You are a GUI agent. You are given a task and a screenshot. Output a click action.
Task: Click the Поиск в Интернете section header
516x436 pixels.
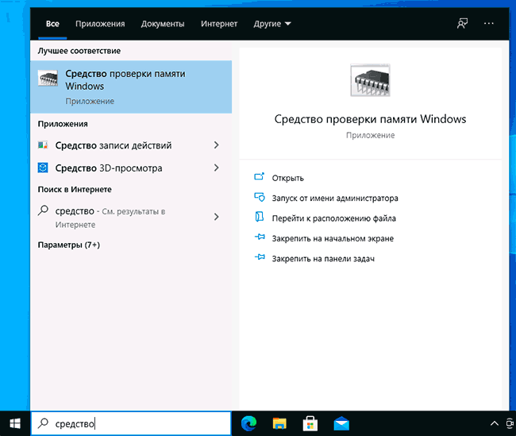pyautogui.click(x=75, y=189)
